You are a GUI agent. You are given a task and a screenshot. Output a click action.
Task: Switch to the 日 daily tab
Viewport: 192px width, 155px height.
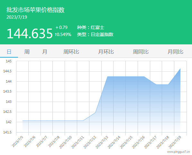click(x=9, y=52)
